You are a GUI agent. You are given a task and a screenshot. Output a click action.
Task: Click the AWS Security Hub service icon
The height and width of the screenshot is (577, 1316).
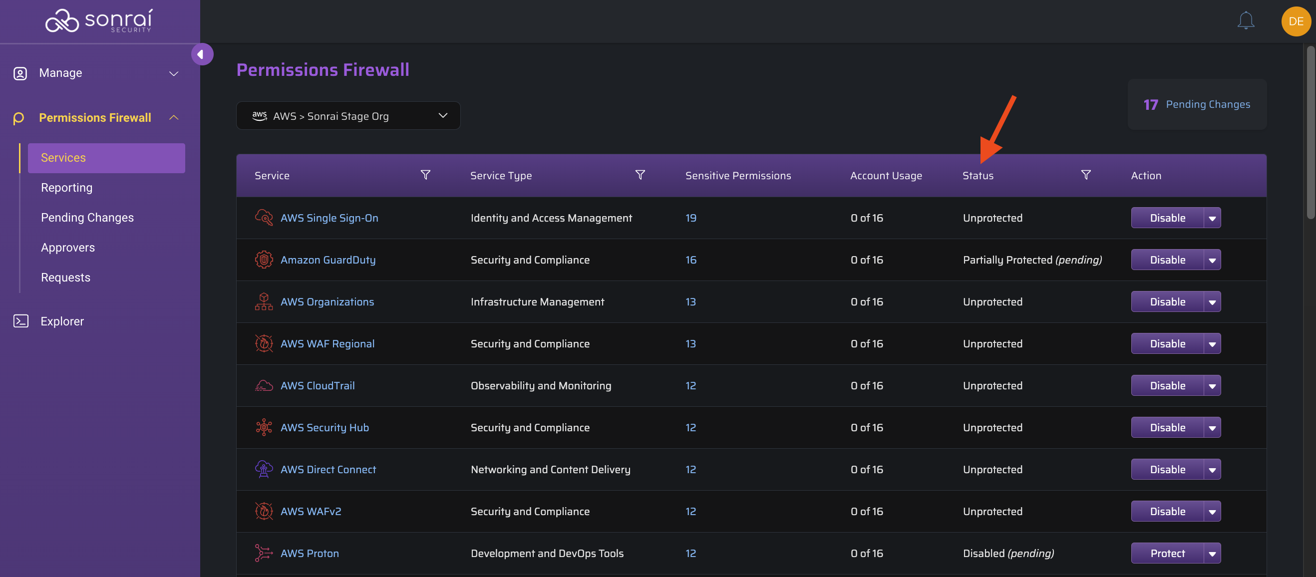(264, 427)
